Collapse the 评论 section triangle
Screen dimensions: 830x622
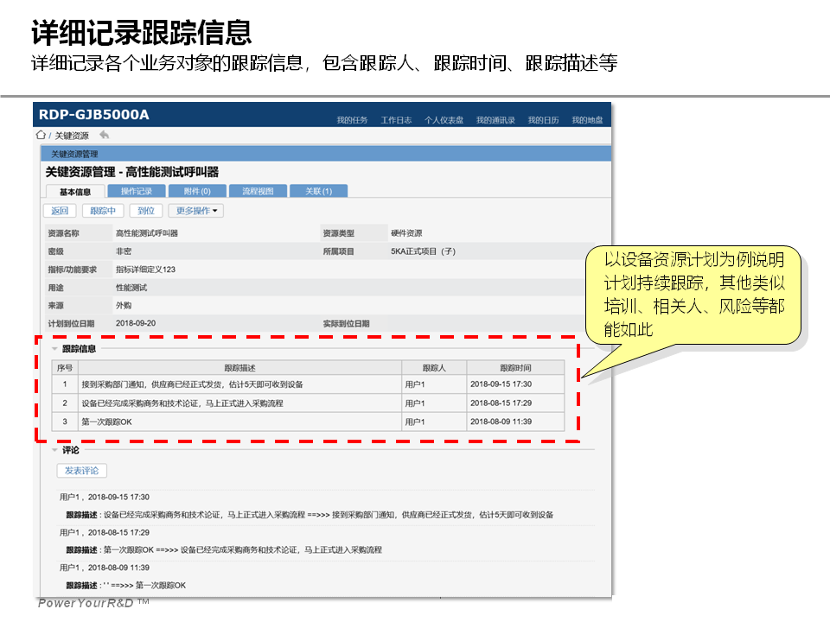(x=54, y=450)
